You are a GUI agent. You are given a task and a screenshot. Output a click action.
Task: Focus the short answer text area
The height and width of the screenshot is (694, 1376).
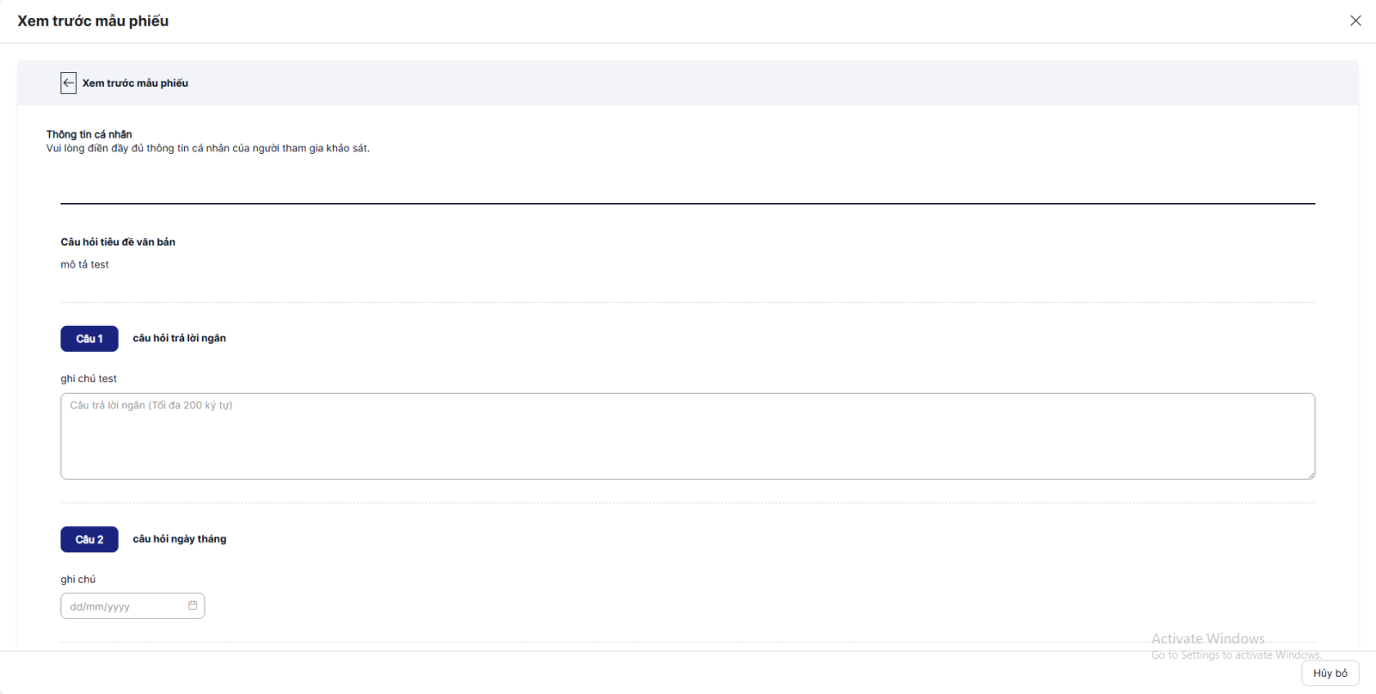coord(687,436)
